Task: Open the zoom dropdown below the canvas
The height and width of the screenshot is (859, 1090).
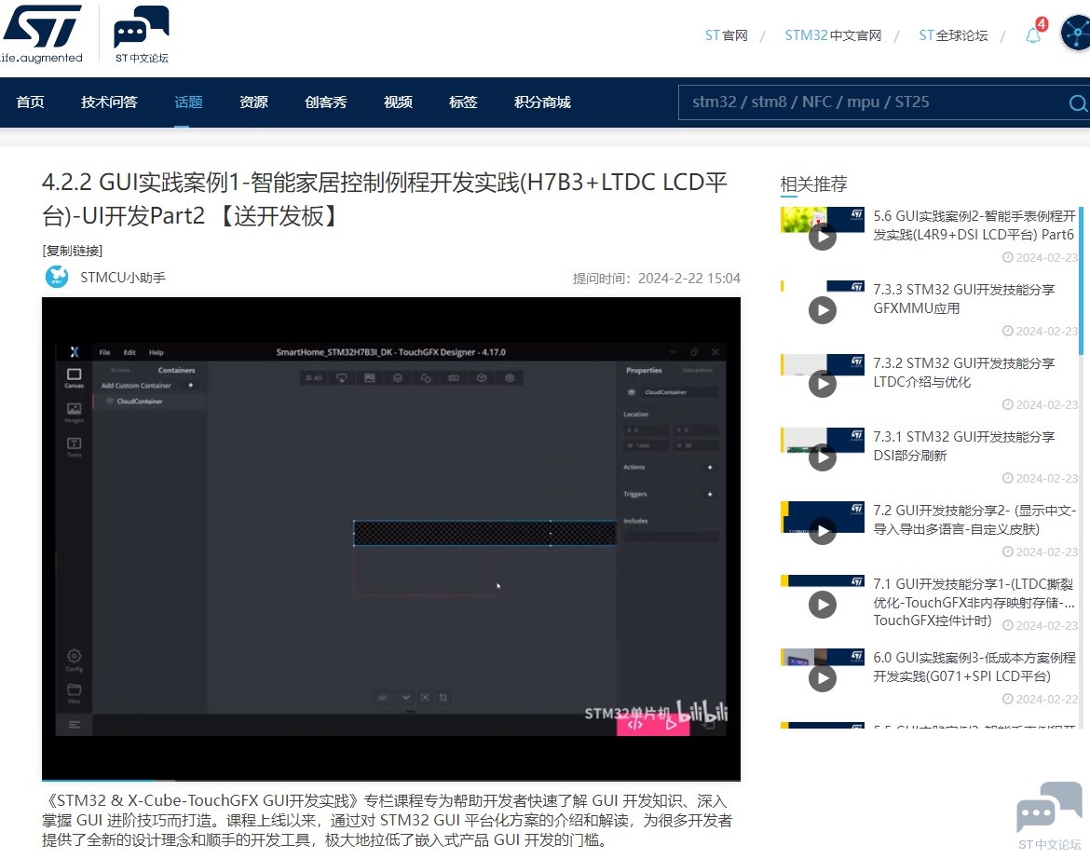Action: pyautogui.click(x=393, y=697)
